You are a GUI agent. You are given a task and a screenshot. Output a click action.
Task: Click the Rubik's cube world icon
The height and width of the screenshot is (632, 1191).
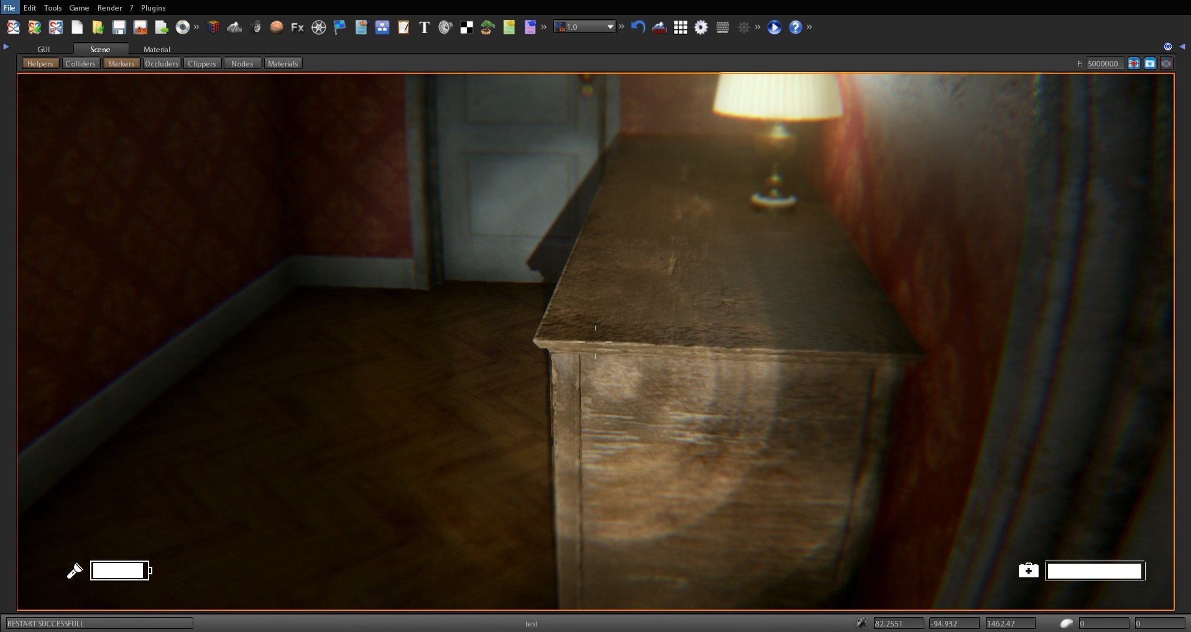coord(214,27)
